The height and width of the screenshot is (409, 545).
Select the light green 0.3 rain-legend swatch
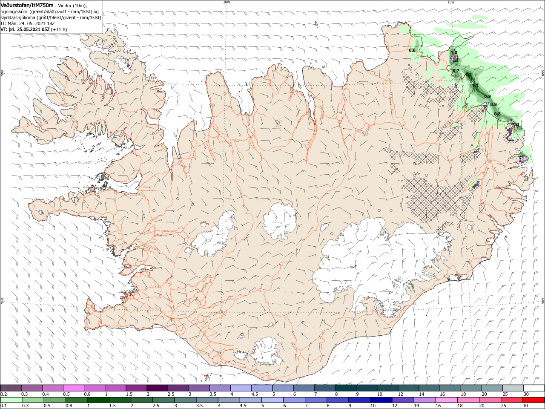point(33,400)
